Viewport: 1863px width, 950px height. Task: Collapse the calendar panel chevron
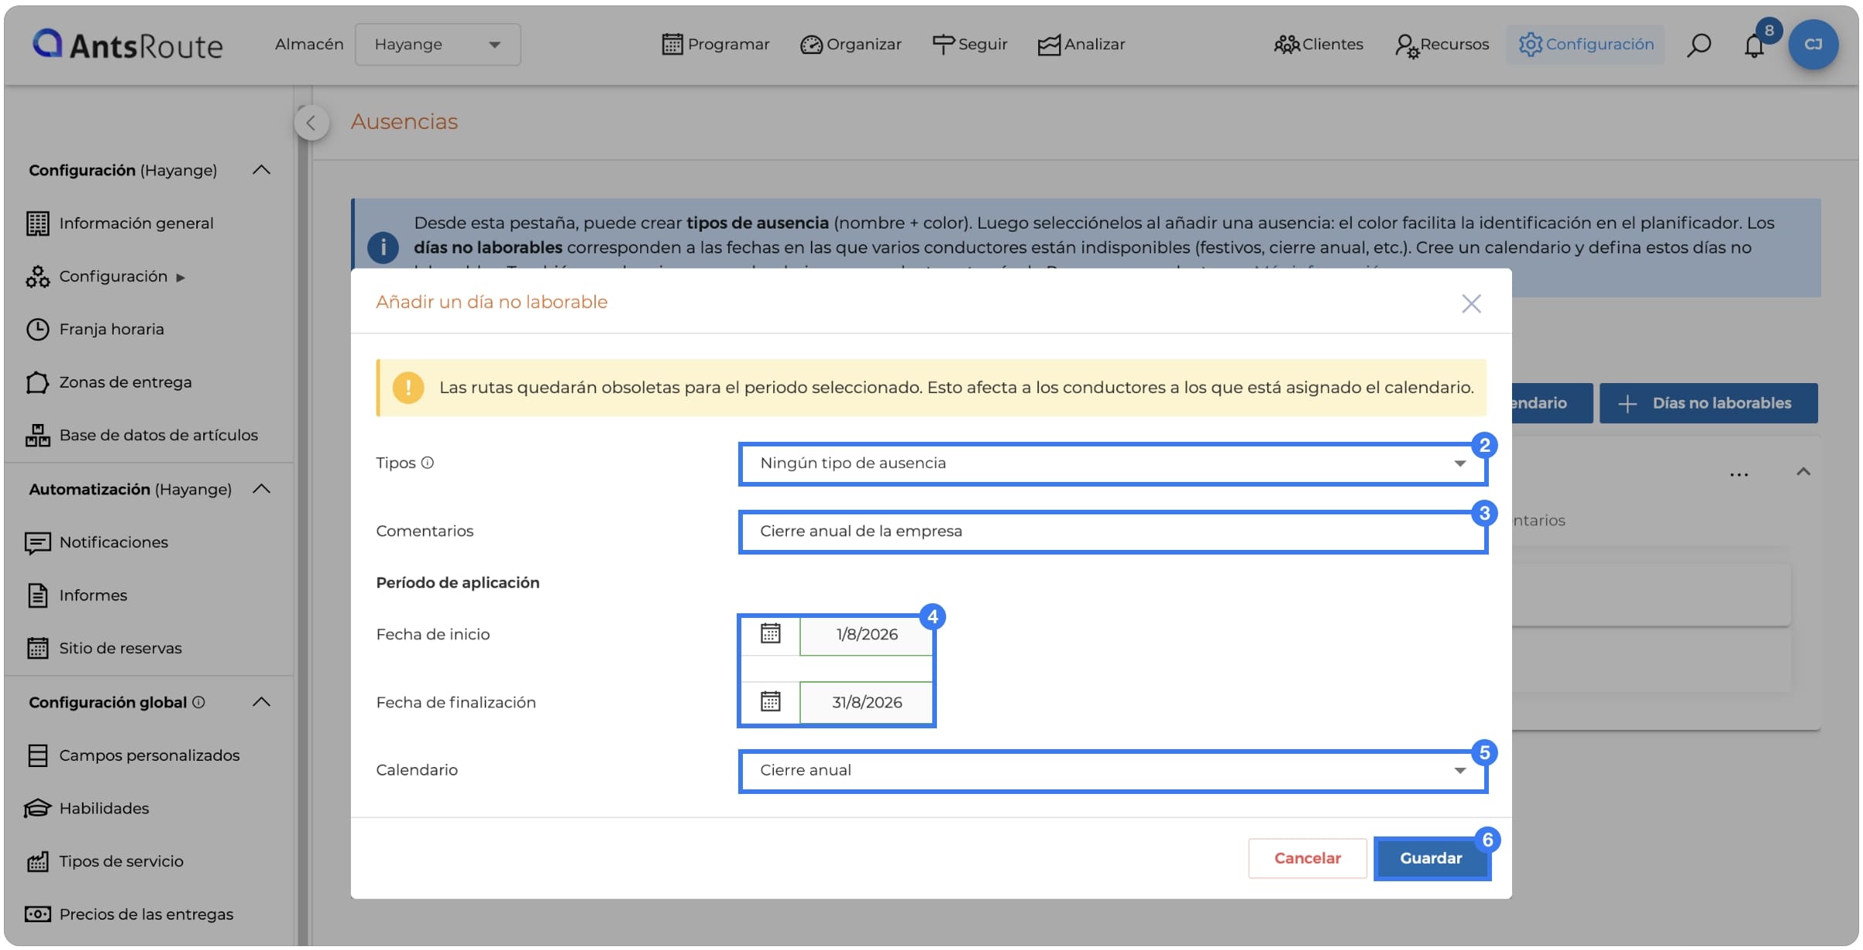pos(1803,472)
